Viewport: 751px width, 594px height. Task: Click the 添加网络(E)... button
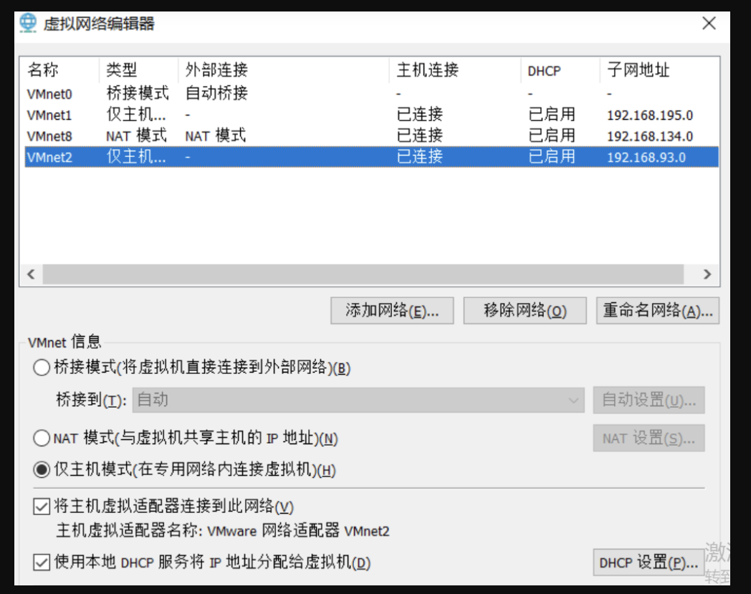tap(392, 311)
